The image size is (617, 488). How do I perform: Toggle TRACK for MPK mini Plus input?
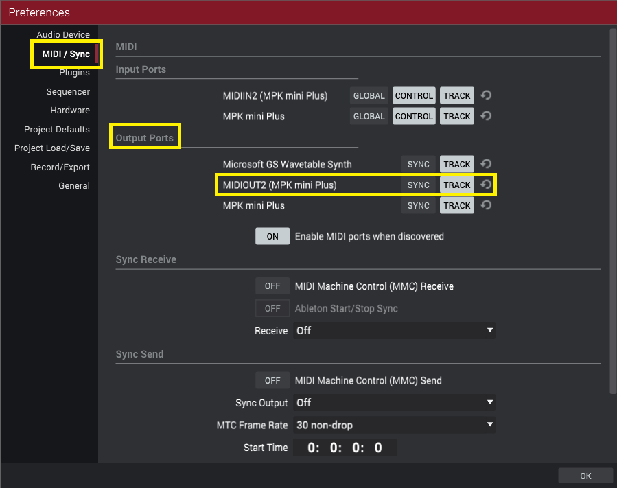[x=457, y=116]
